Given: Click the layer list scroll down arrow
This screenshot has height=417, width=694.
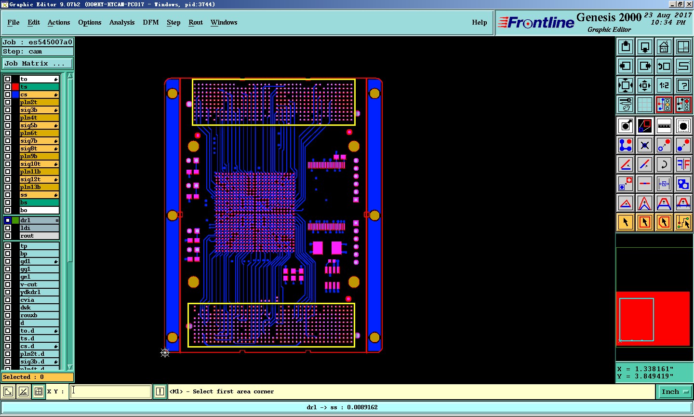Looking at the screenshot, I should point(70,367).
